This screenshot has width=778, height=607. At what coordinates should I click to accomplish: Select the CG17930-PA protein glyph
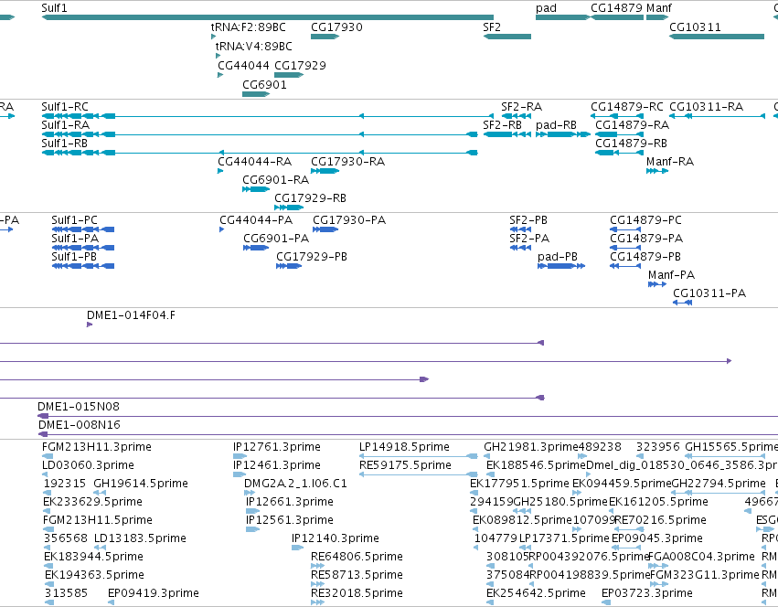[x=325, y=229]
